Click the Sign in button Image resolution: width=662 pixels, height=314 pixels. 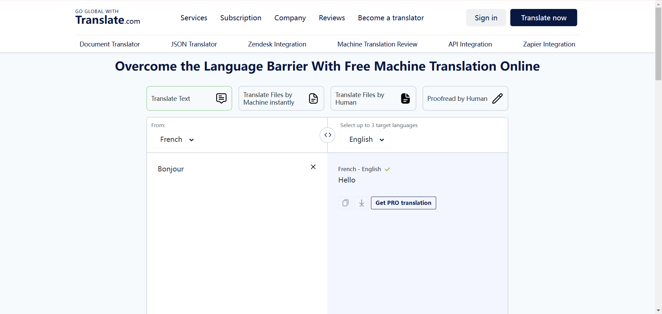(x=486, y=18)
